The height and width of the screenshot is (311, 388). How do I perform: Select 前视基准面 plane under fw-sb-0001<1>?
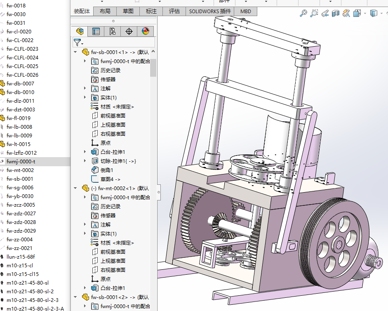[113, 115]
